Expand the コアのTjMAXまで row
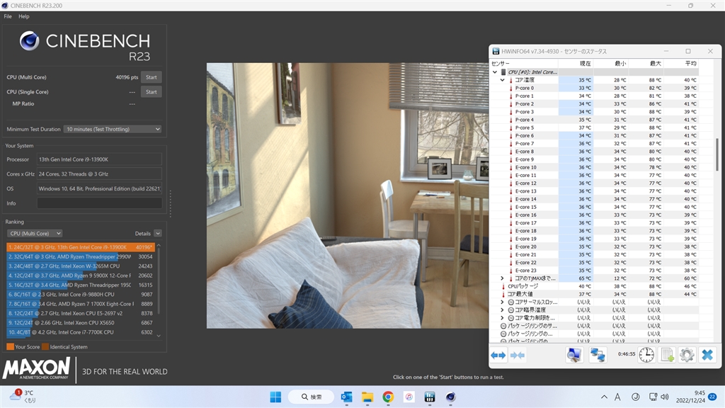This screenshot has height=408, width=725. tap(502, 278)
